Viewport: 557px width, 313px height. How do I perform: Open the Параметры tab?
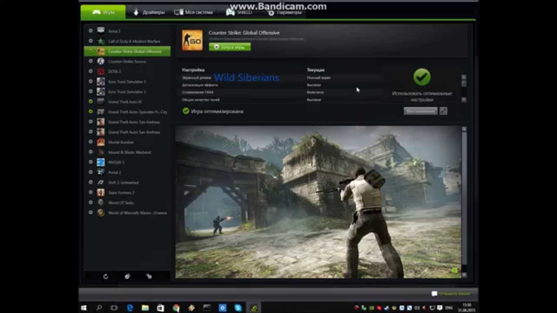point(285,13)
